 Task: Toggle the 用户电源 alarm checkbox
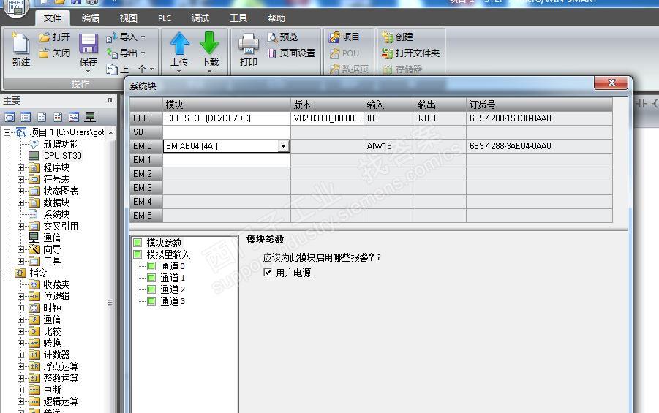[x=267, y=272]
